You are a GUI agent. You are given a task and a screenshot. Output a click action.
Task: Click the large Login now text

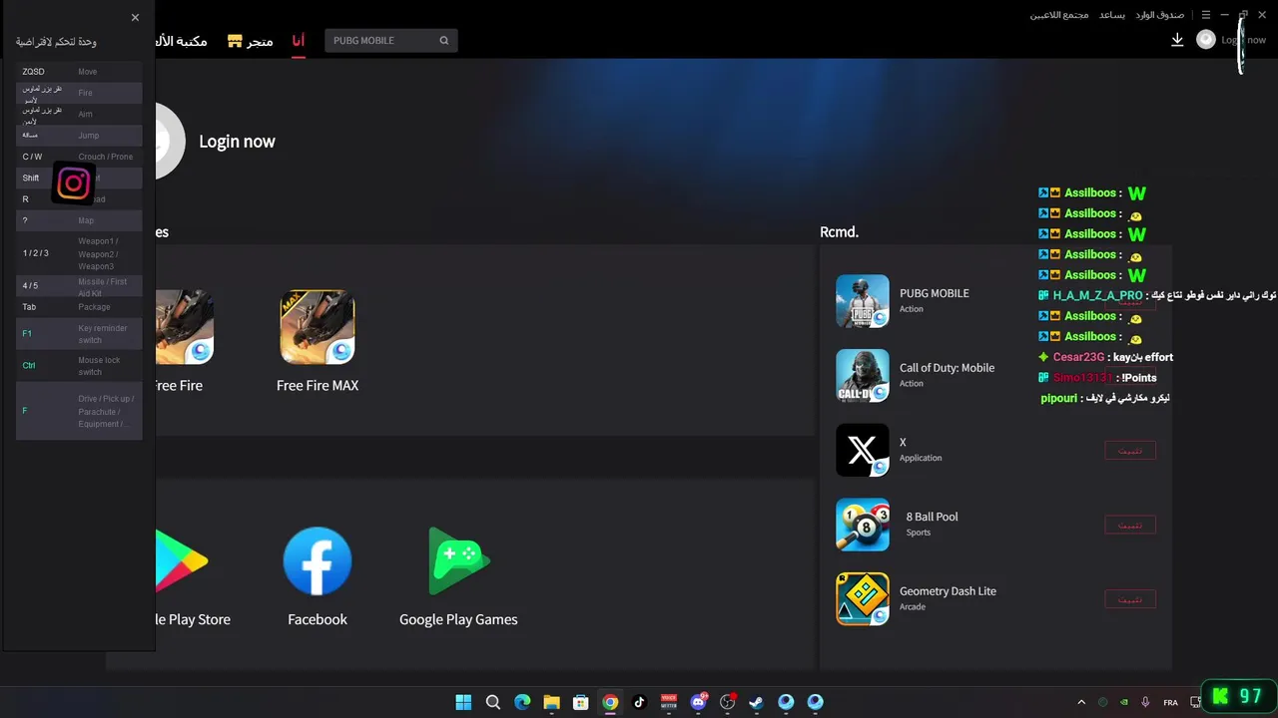click(237, 142)
